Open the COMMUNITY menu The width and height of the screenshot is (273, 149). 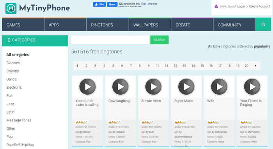coord(234,25)
